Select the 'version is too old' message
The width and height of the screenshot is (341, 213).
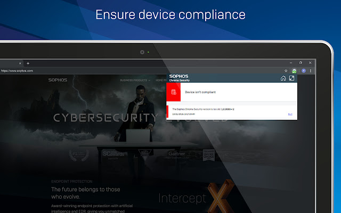tap(204, 109)
